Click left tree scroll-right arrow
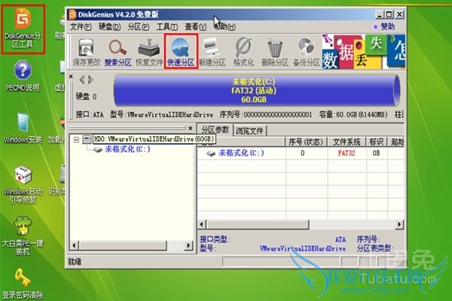This screenshot has width=452, height=301. tap(188, 245)
